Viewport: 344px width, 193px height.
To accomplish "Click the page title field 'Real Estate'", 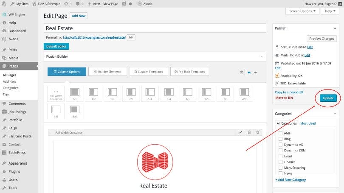I will (x=155, y=28).
